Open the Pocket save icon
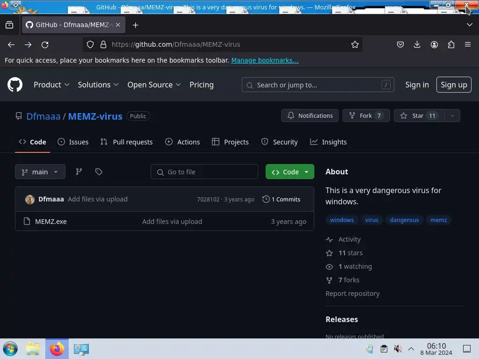 click(x=400, y=44)
